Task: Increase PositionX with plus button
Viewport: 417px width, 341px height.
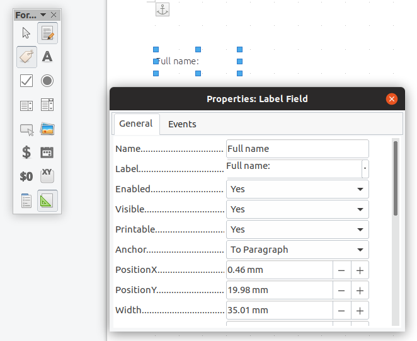Action: pos(360,270)
